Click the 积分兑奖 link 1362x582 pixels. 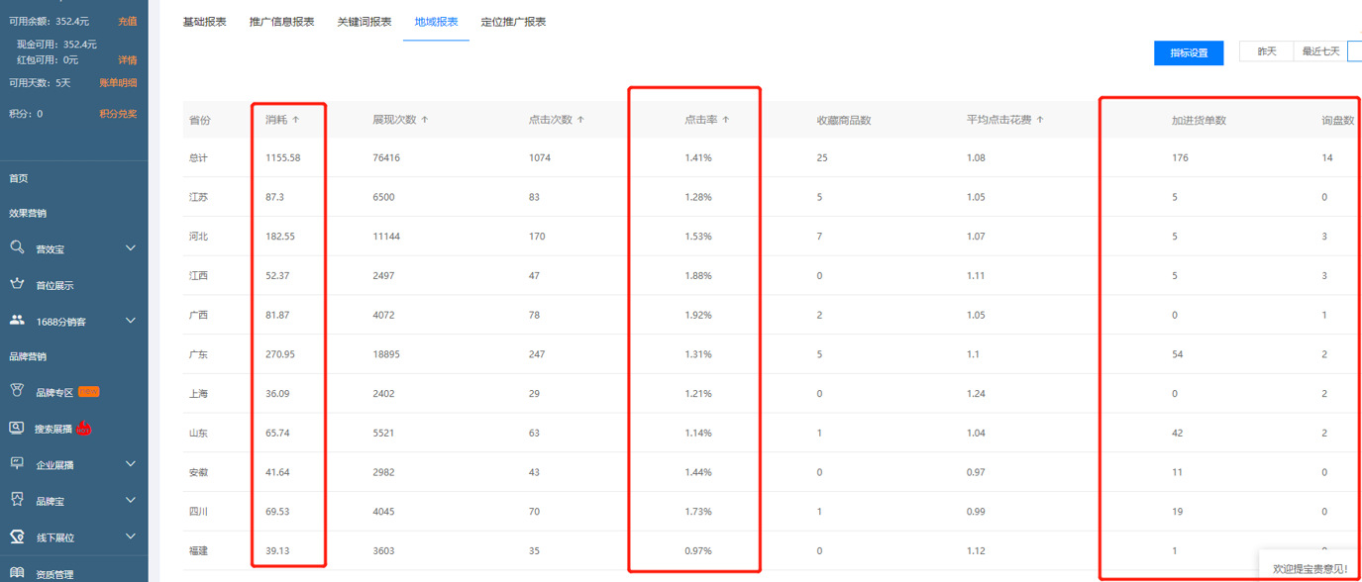pos(118,114)
